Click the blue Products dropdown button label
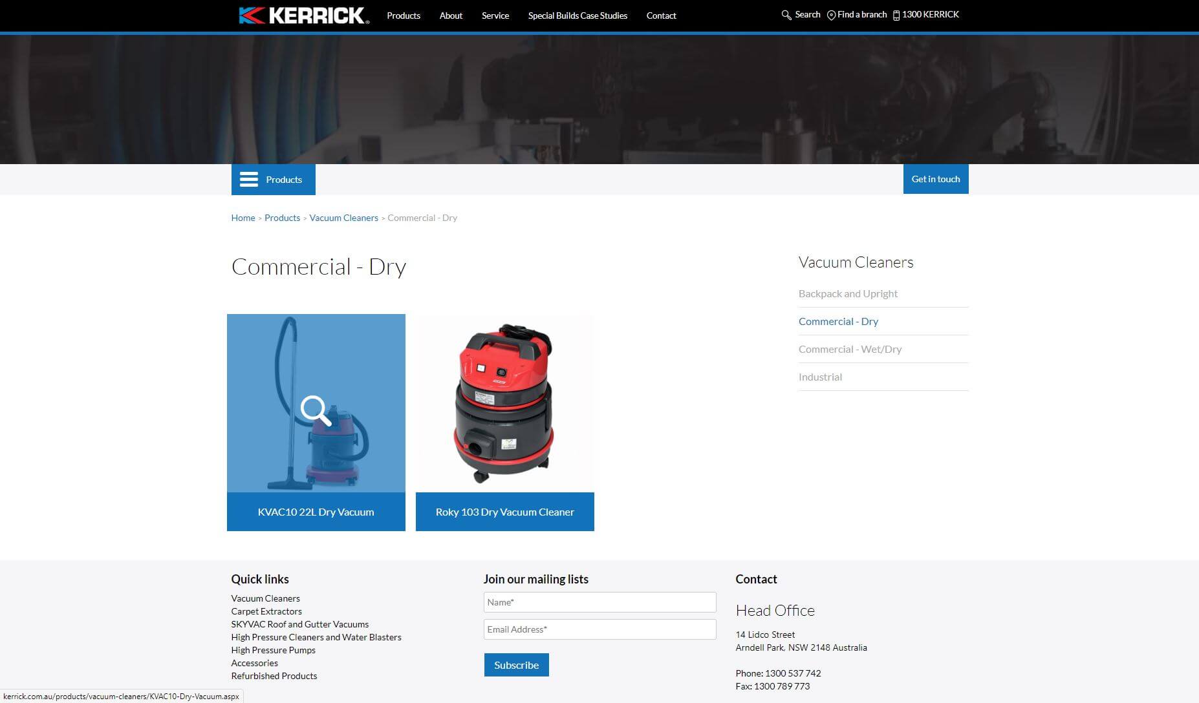Image resolution: width=1199 pixels, height=703 pixels. pyautogui.click(x=284, y=180)
